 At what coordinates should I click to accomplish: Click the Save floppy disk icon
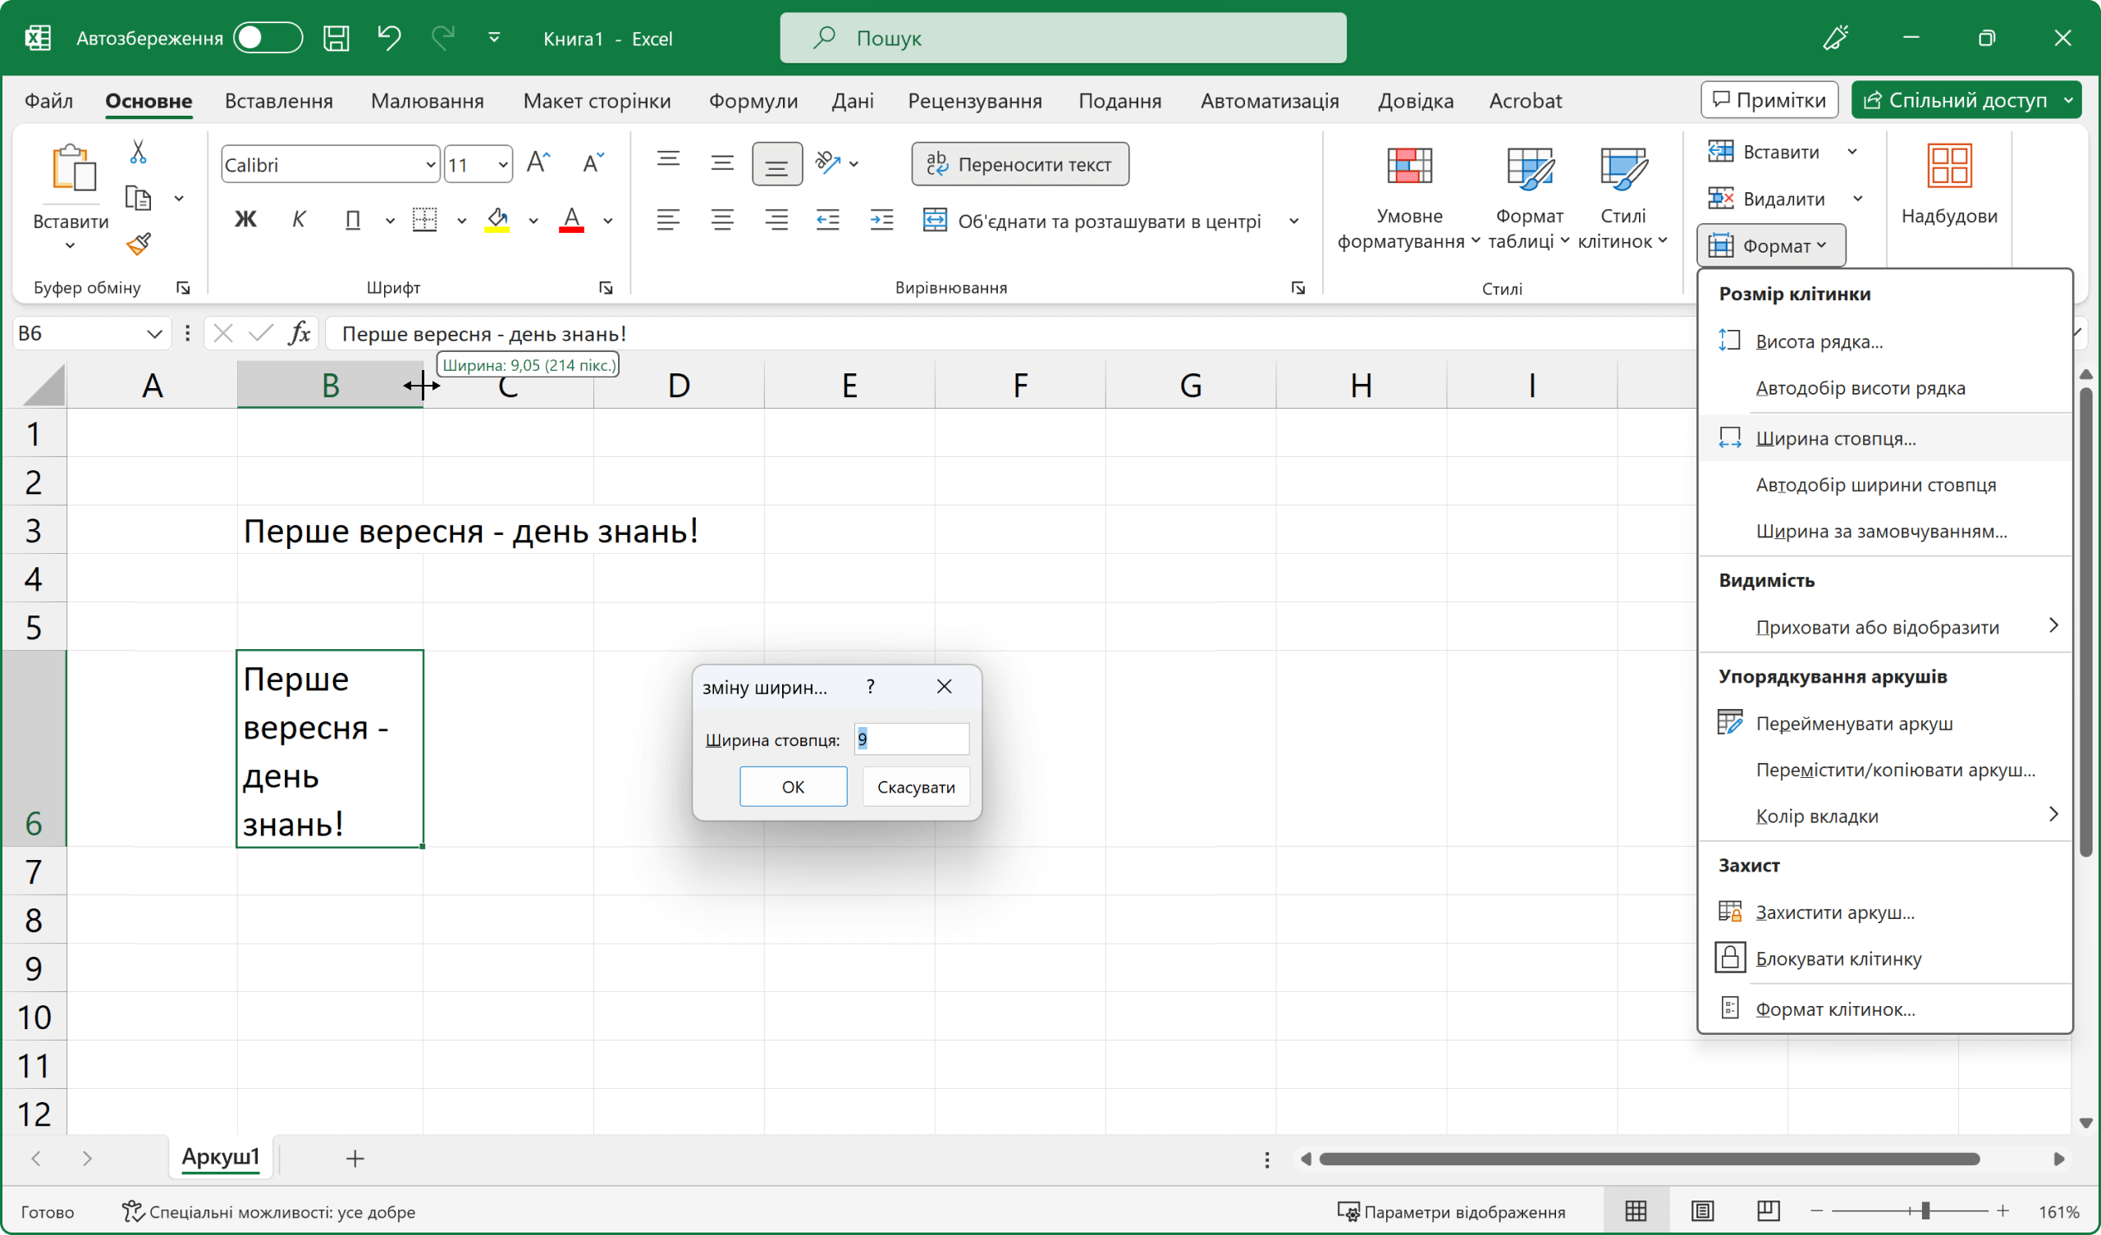336,38
